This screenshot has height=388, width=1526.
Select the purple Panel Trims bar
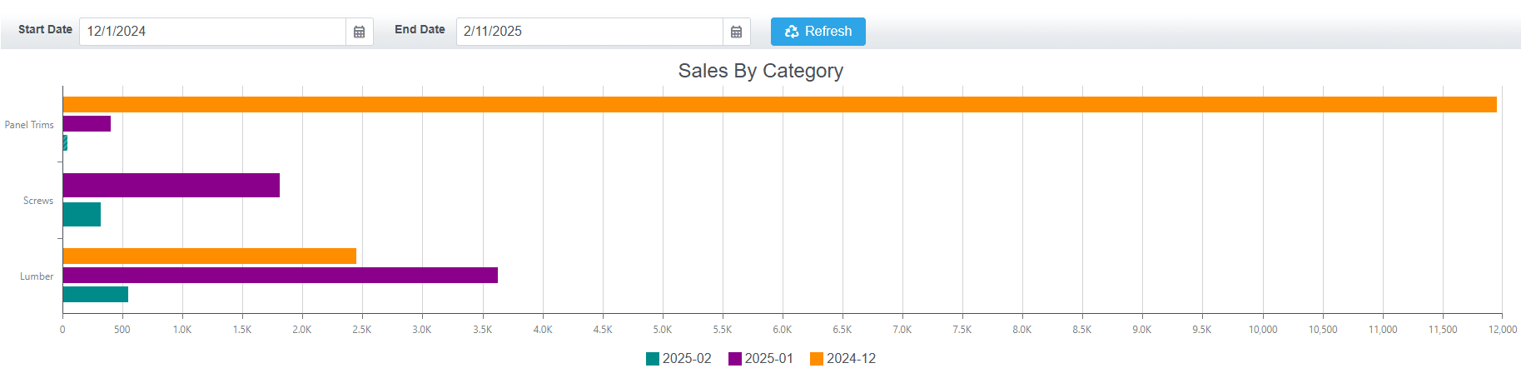pos(87,124)
